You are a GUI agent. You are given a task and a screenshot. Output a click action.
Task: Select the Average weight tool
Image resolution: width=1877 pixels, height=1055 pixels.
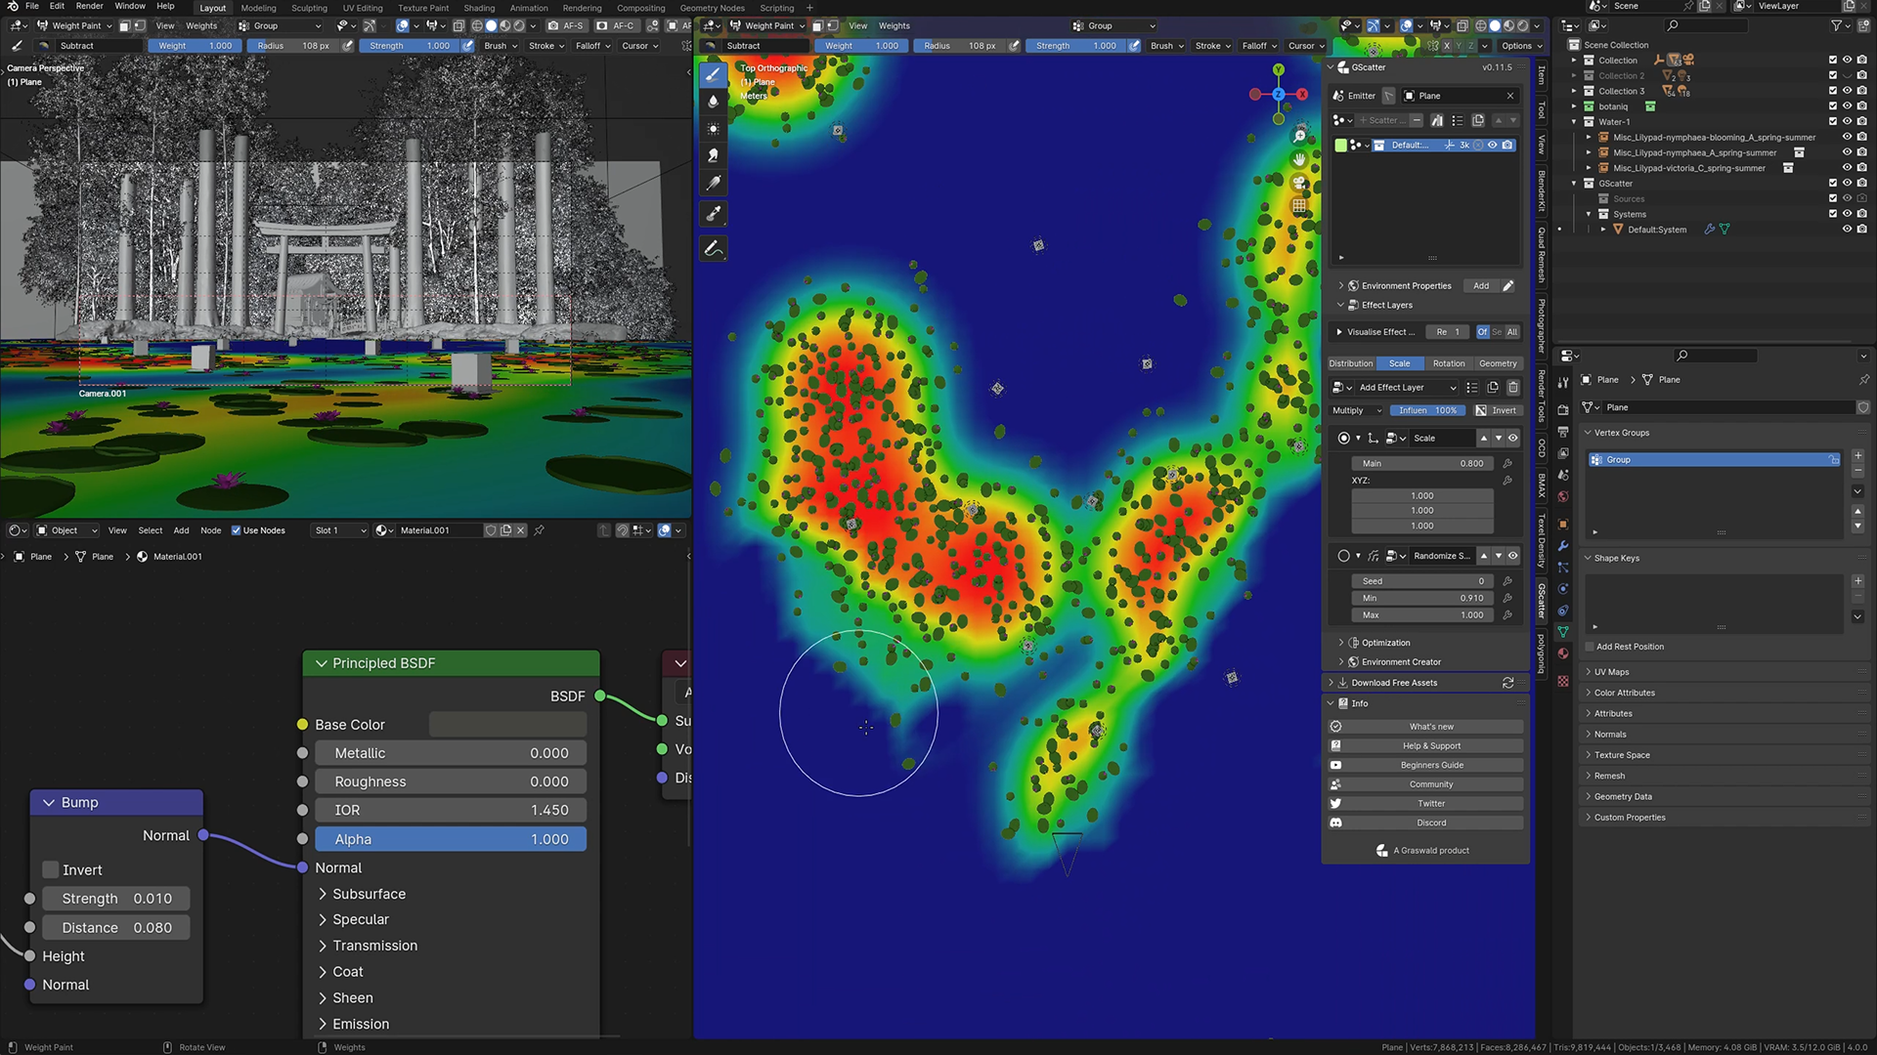coord(714,129)
